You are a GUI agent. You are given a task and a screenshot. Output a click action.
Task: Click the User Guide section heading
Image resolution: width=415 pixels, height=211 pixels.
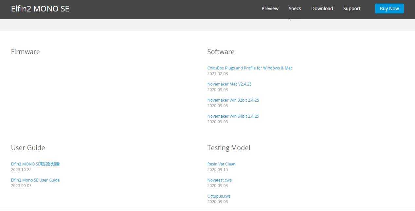pos(28,148)
